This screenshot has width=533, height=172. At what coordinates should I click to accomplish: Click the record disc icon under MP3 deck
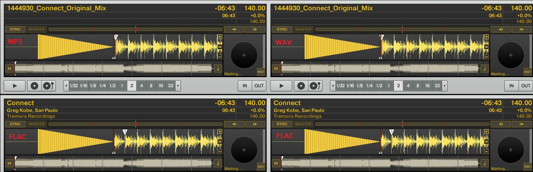pos(34,85)
